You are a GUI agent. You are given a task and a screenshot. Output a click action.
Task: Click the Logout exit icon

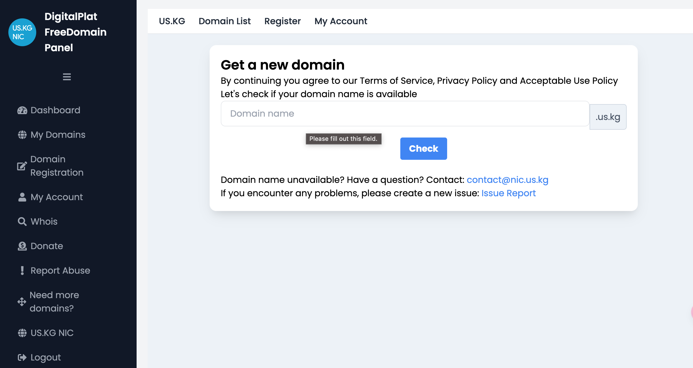point(22,357)
